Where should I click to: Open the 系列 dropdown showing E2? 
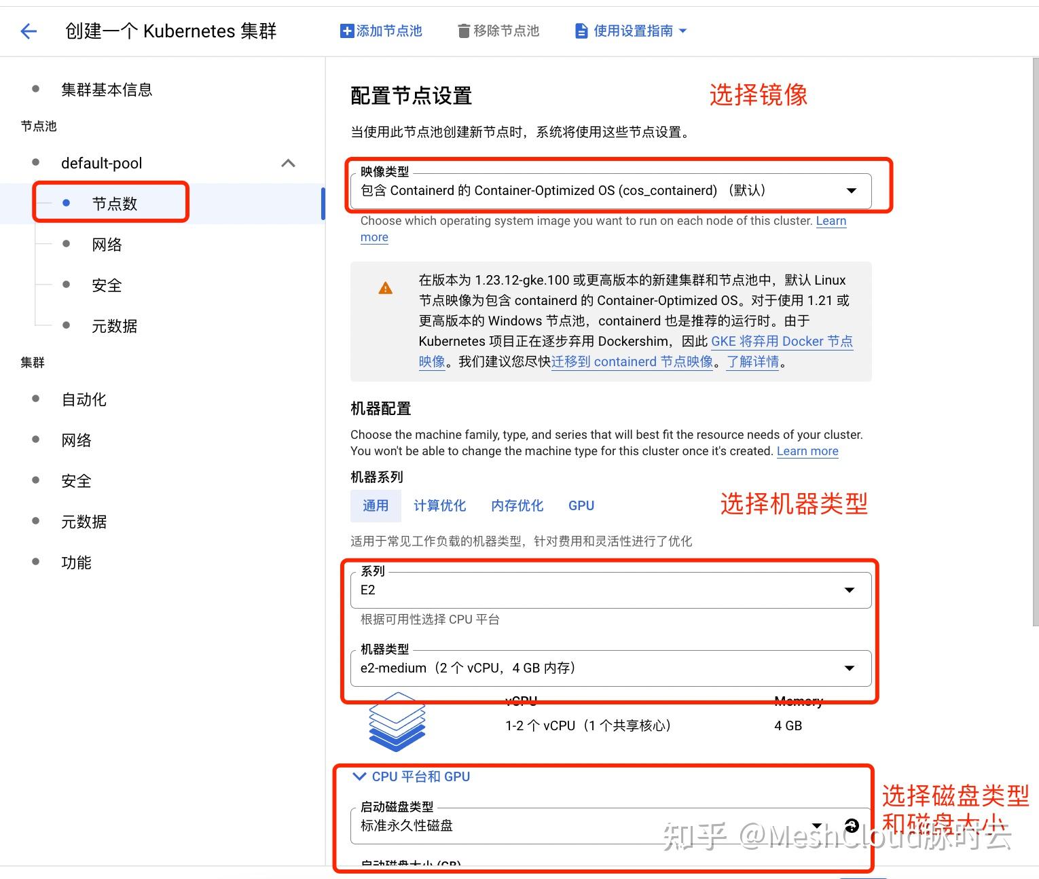point(849,590)
